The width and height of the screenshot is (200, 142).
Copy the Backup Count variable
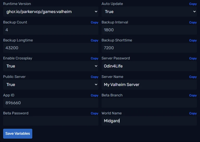pyautogui.click(x=95, y=22)
